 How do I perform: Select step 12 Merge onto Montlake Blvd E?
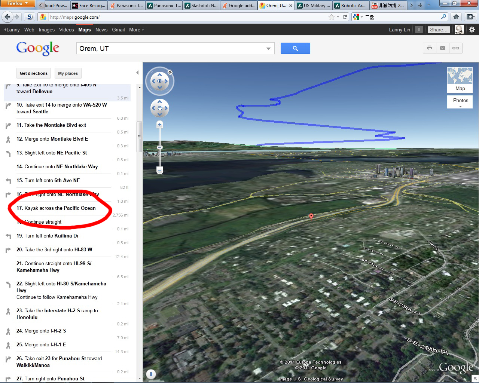click(x=52, y=139)
